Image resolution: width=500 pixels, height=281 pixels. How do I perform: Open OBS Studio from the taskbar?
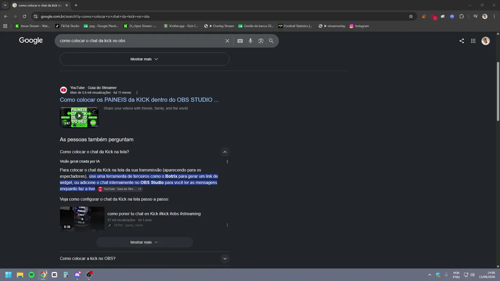[89, 275]
